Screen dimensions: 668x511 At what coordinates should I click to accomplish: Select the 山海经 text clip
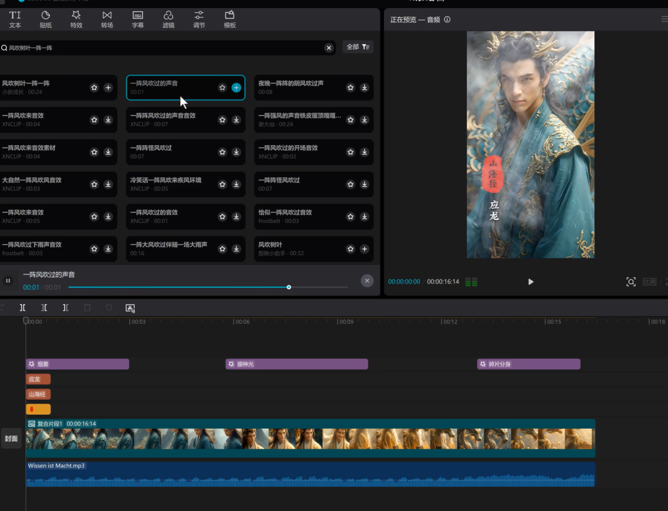click(38, 394)
